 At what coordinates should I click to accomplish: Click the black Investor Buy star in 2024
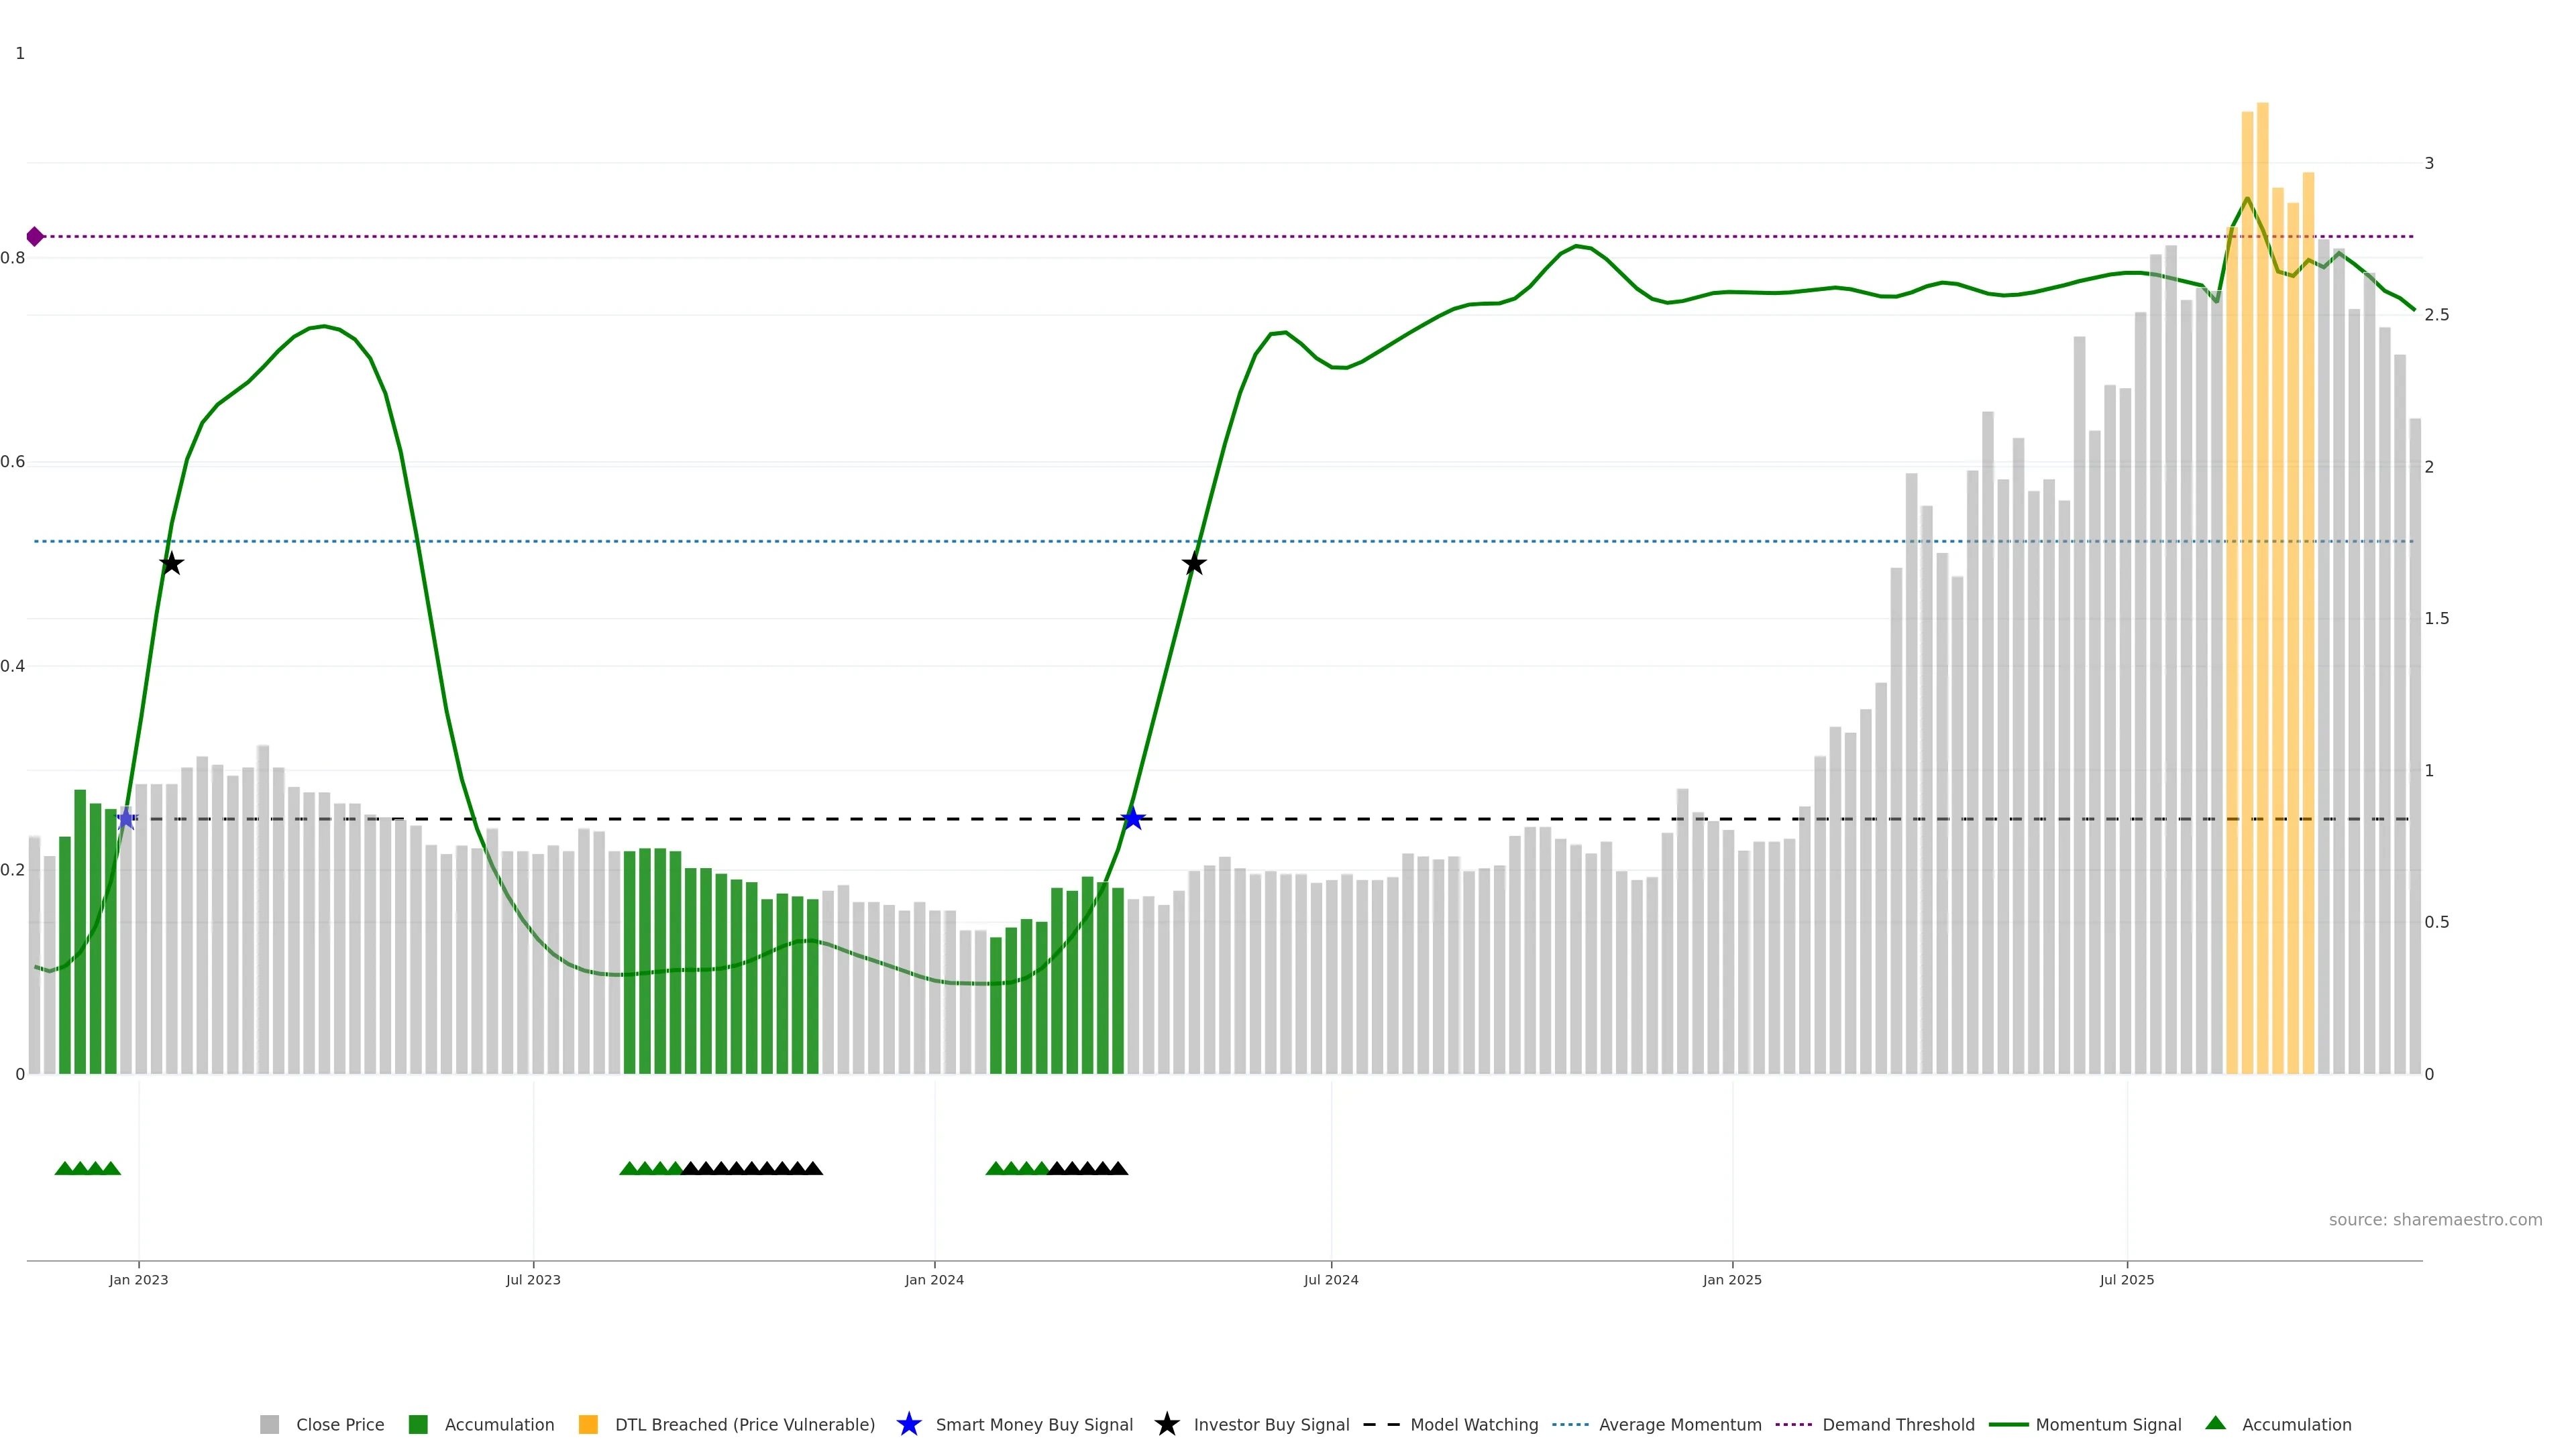(1193, 564)
